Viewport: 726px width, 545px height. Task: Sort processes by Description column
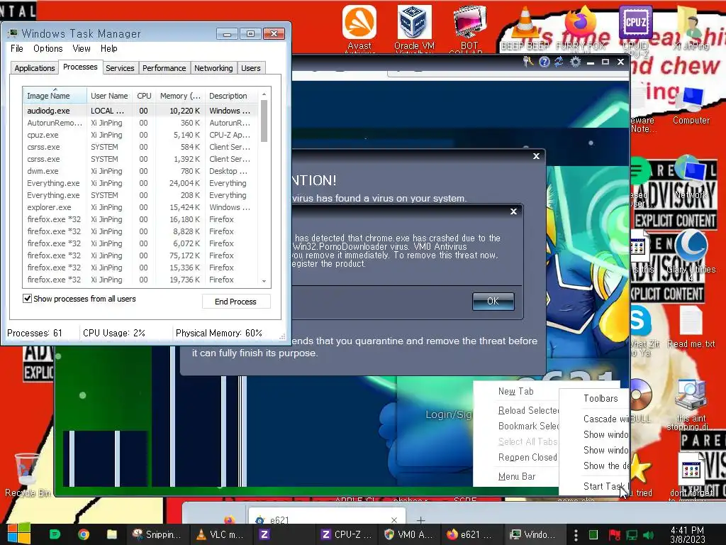pyautogui.click(x=232, y=96)
